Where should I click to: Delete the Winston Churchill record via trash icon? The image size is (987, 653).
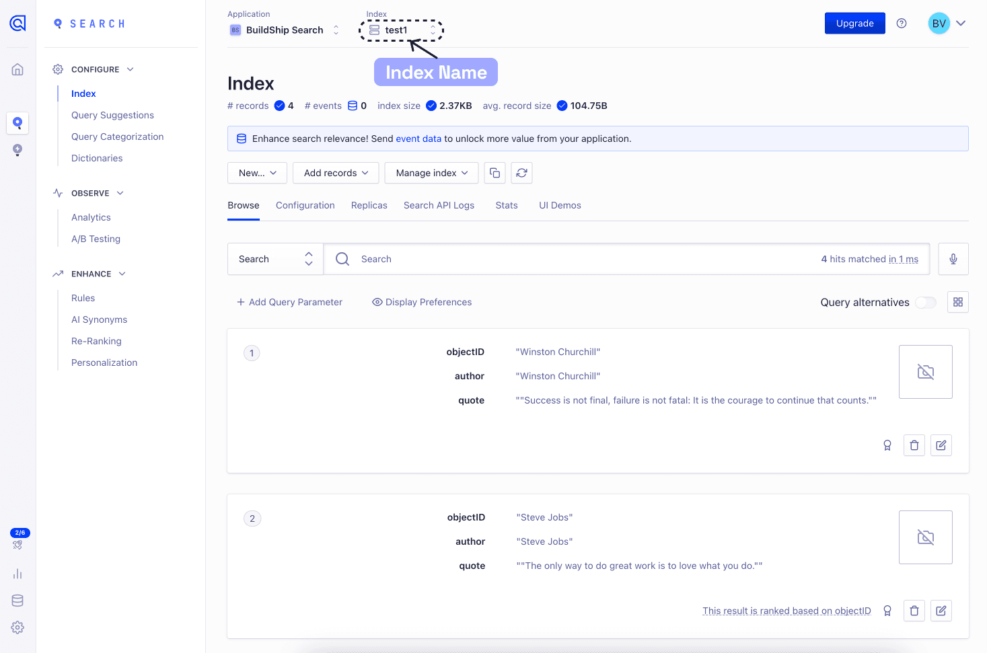coord(914,445)
